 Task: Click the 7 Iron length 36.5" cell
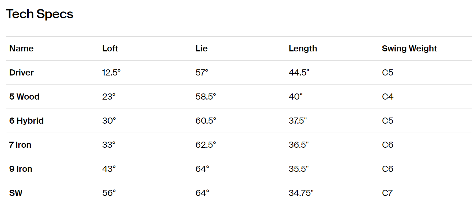click(298, 145)
